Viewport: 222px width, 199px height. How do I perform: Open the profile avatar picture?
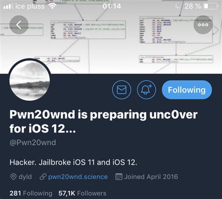pos(30,80)
